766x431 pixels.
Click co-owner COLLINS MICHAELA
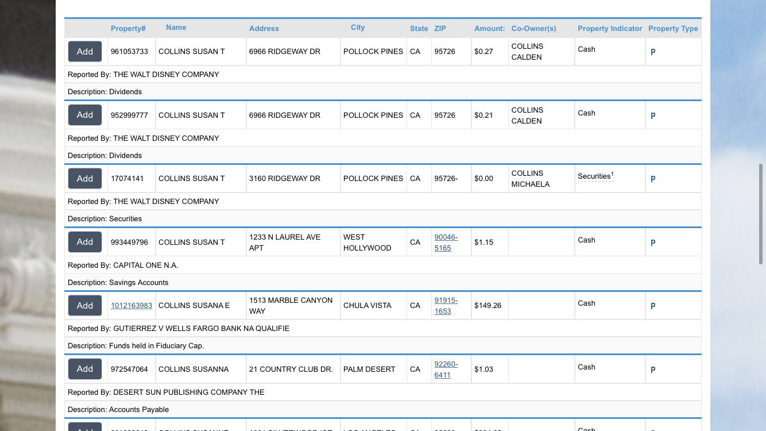tap(531, 179)
